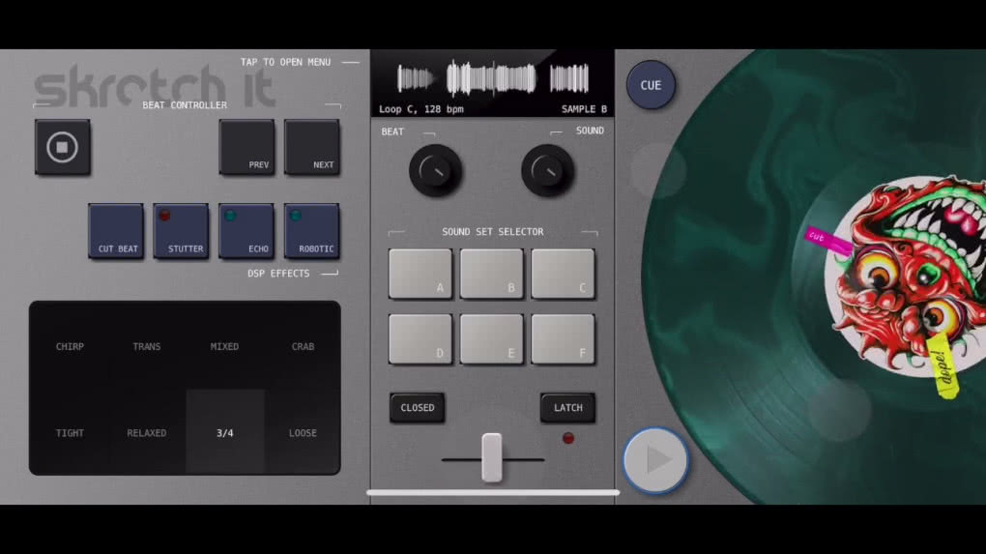986x554 pixels.
Task: Choose the 3/4 timing option
Action: (x=224, y=432)
